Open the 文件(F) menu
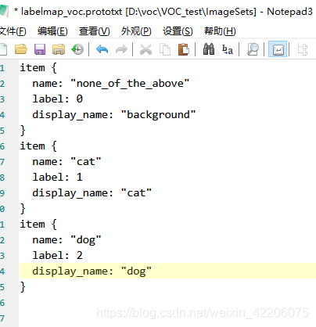316x327 pixels. click(x=13, y=31)
